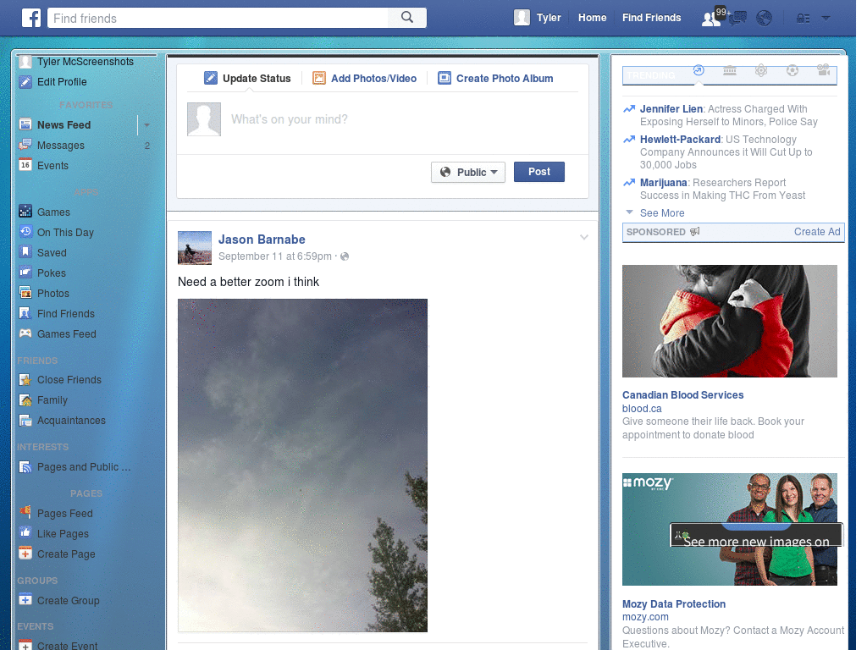Open friend requests from the top bar
Viewport: 867px width, 650px height.
(710, 19)
